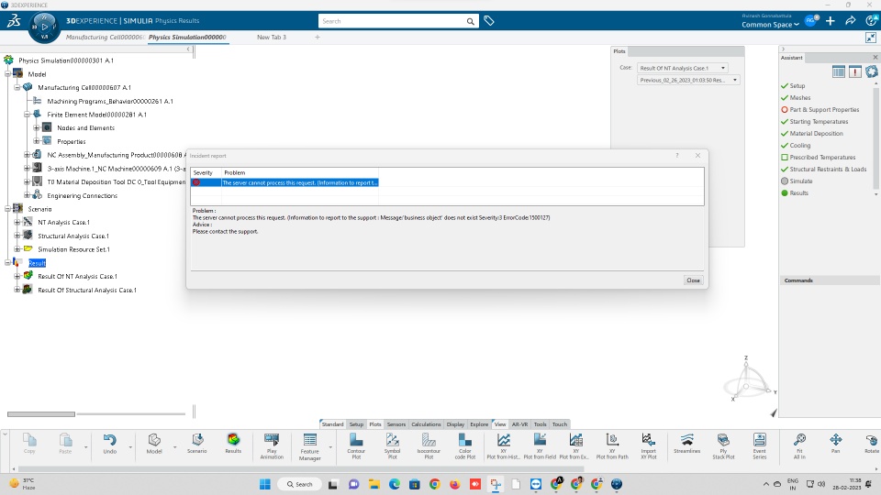Select the Contour Plot tool

pos(356,446)
